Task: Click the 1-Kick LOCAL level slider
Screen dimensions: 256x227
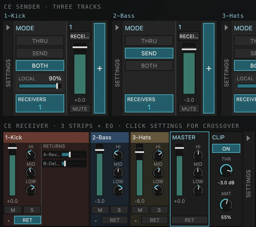Action: (x=40, y=86)
